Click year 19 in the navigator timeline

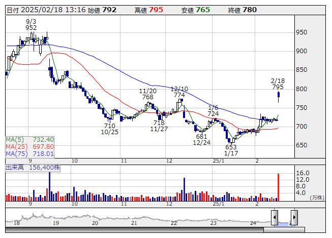(x=56, y=223)
